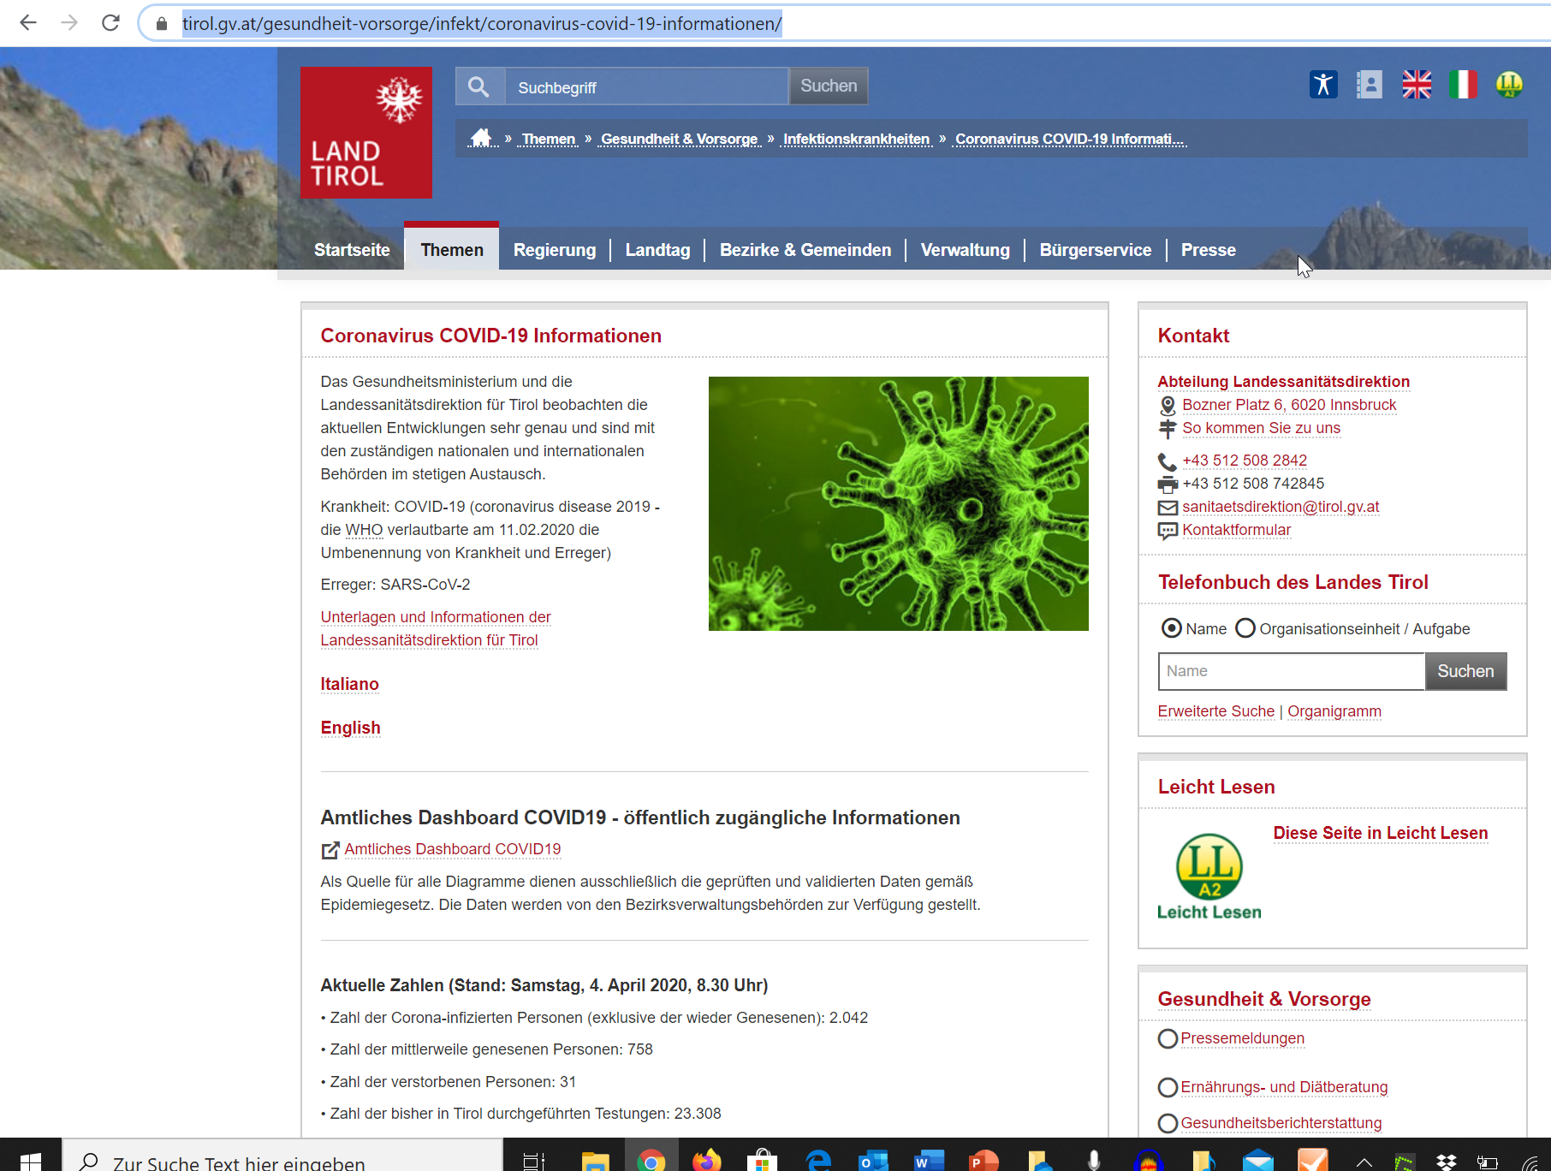This screenshot has height=1171, width=1551.
Task: Click the Name field in Telefonbuch
Action: (x=1292, y=672)
